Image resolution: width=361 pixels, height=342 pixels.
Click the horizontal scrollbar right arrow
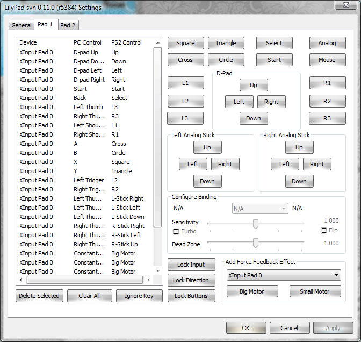pos(148,280)
